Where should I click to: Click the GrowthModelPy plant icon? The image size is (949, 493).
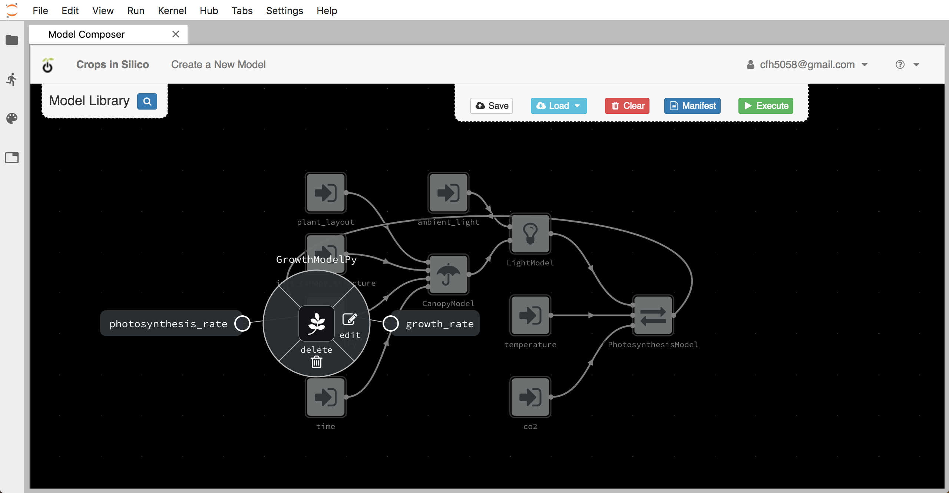[316, 324]
